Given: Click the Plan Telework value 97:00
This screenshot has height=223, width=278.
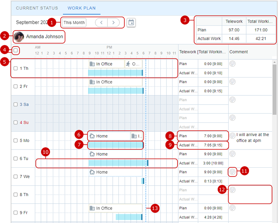Looking at the screenshot, I should click(234, 30).
